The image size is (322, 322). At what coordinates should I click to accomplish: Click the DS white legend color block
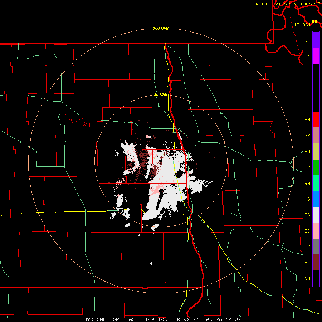[x=316, y=215]
